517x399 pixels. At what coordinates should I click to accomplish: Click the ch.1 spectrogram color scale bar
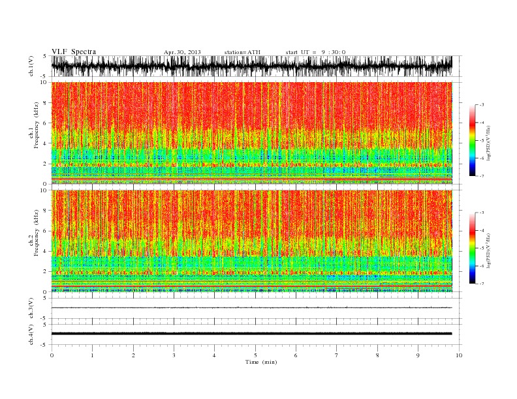pos(472,140)
